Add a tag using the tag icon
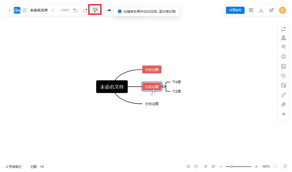Image resolution: width=292 pixels, height=172 pixels. pyautogui.click(x=283, y=76)
